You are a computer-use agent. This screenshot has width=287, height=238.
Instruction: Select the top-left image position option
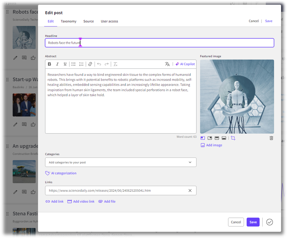pyautogui.click(x=203, y=138)
